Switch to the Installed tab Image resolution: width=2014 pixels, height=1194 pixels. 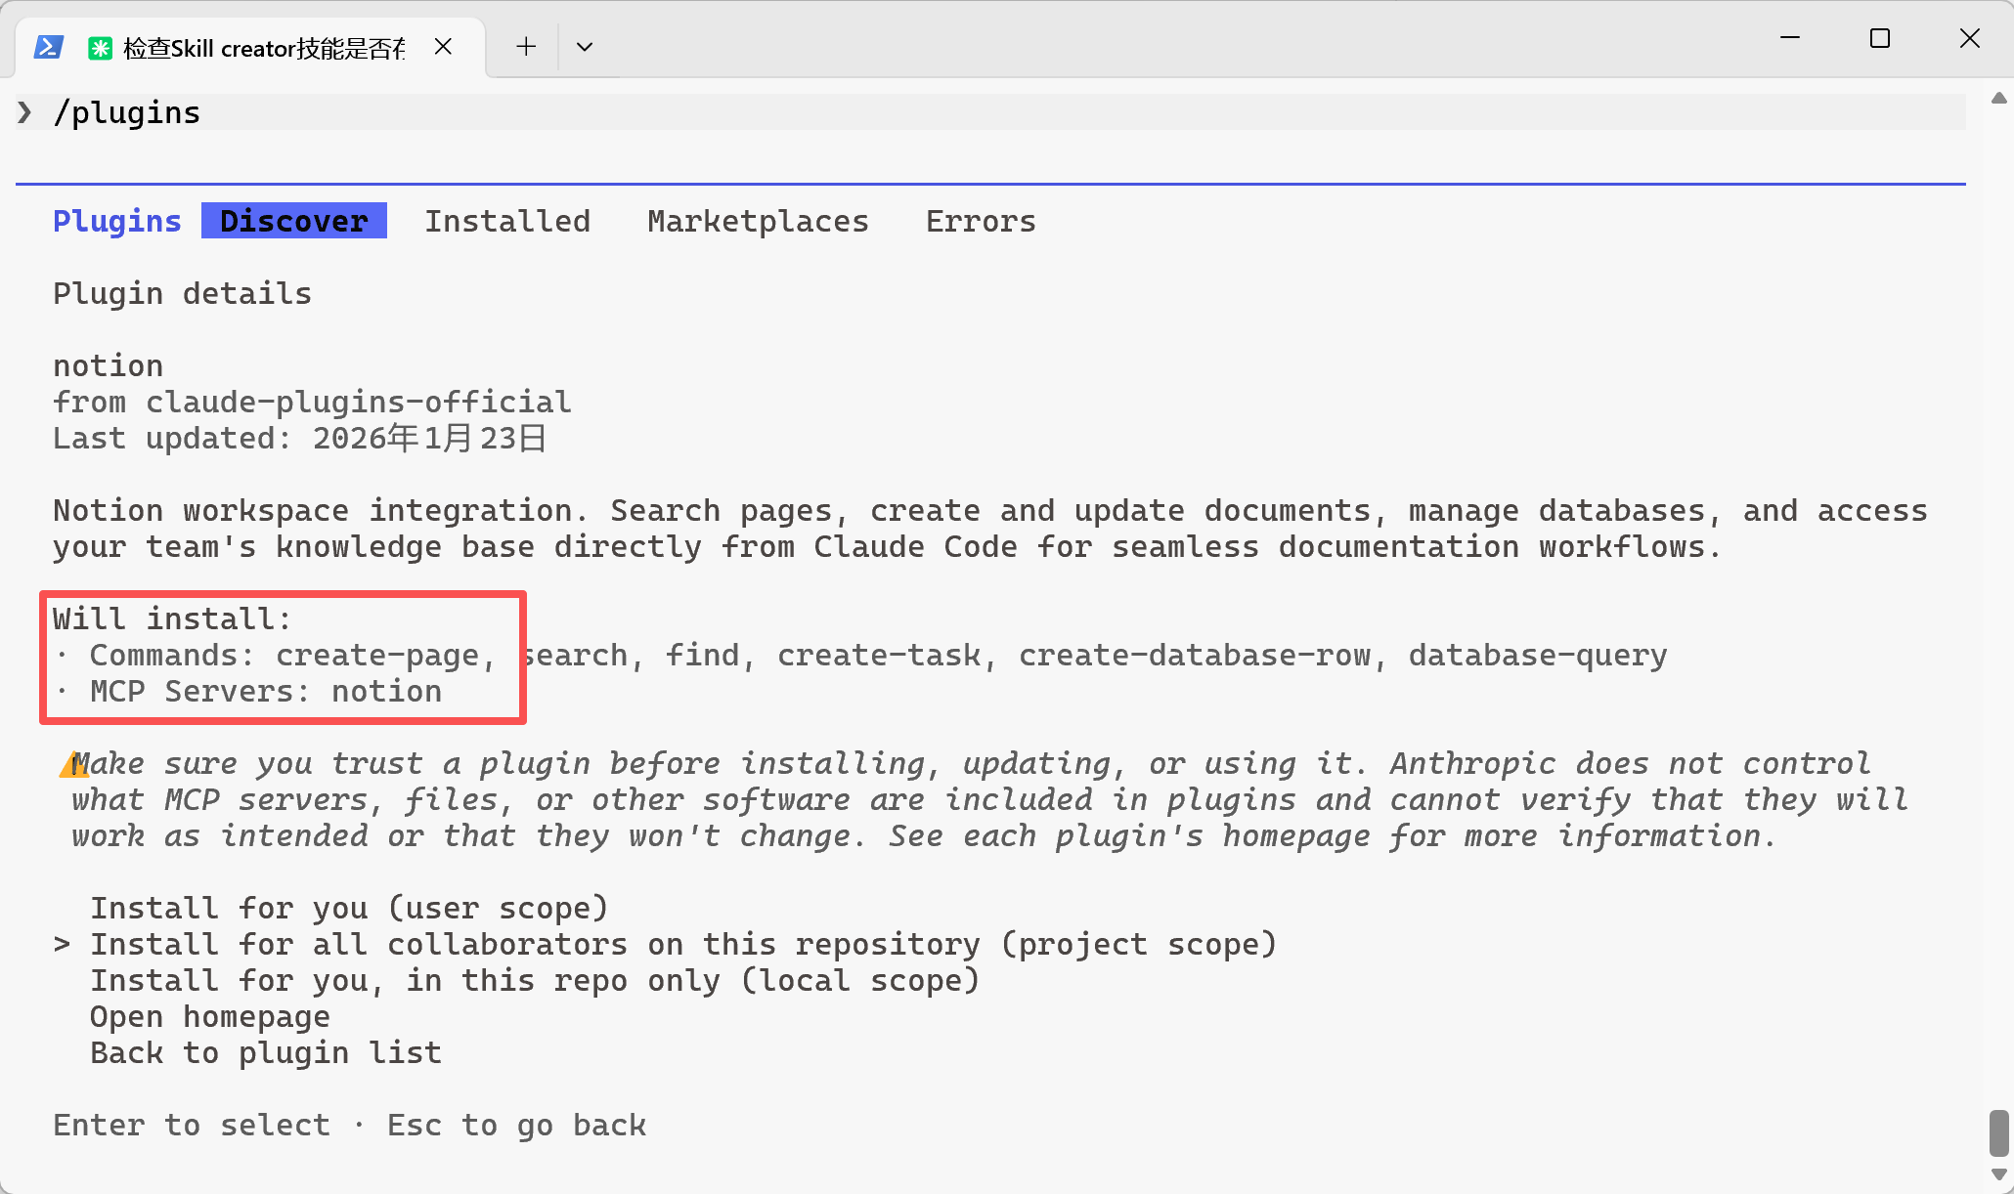[507, 221]
